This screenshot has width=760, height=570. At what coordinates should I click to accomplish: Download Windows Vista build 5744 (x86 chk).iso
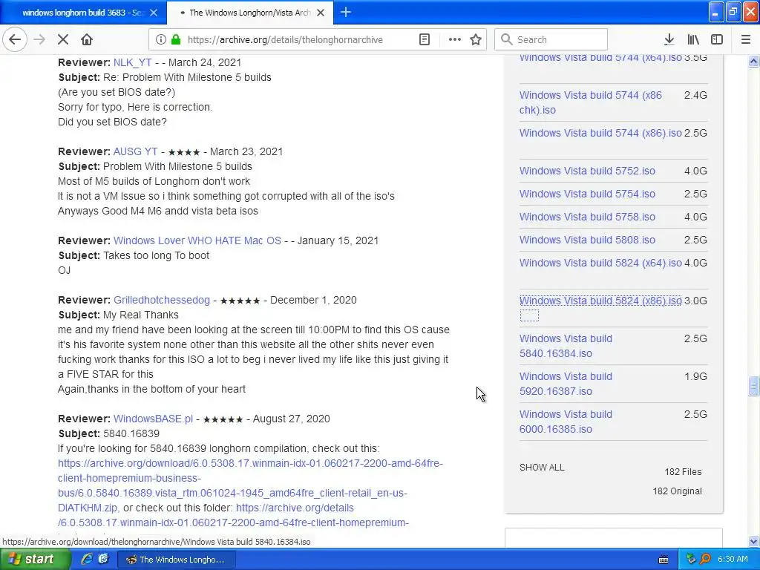(x=590, y=102)
